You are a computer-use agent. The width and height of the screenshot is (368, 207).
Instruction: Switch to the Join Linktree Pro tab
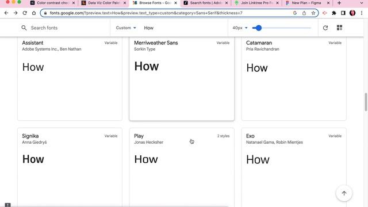pos(256,3)
